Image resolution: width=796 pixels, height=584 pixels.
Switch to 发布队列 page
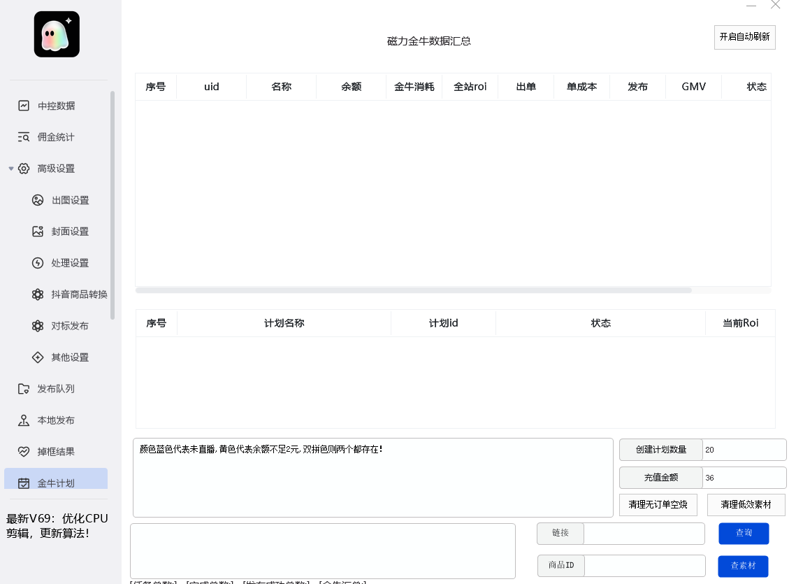(56, 389)
